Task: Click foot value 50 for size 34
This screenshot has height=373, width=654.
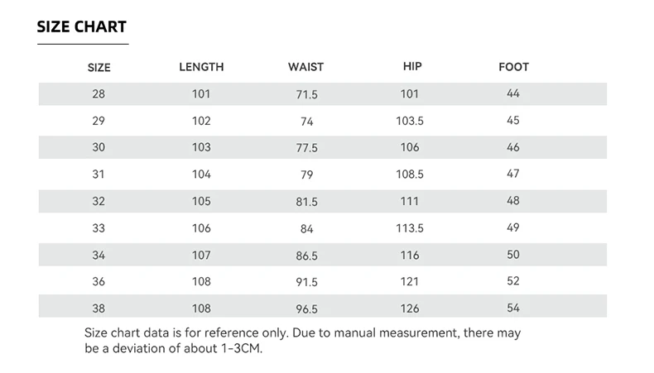Action: 512,255
